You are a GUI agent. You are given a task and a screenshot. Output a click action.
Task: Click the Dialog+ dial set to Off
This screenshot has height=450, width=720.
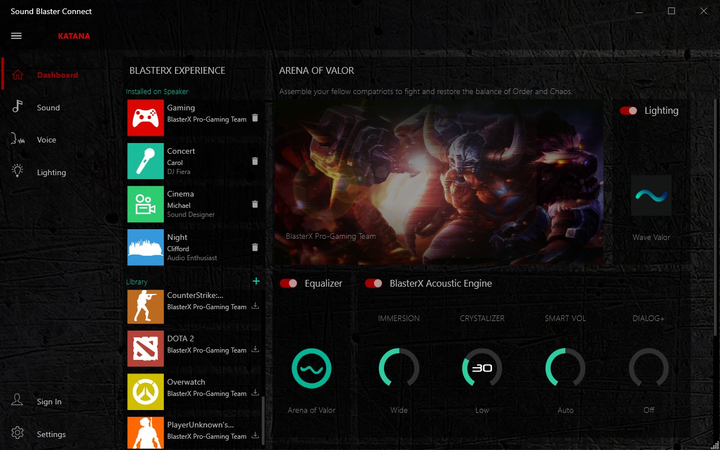(x=649, y=368)
